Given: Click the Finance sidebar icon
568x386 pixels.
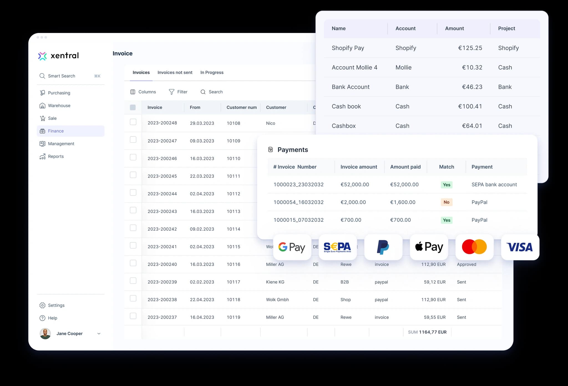Looking at the screenshot, I should [x=42, y=131].
